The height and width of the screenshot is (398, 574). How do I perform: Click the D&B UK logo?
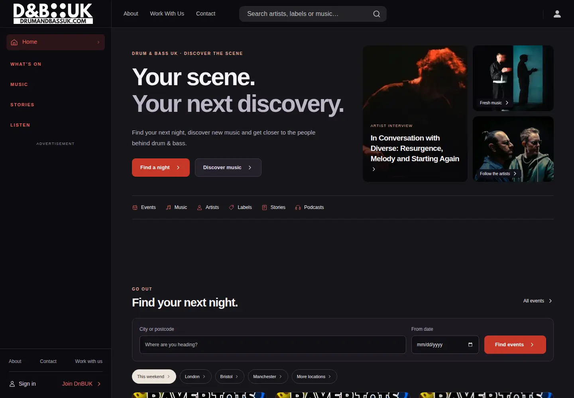[x=53, y=14]
